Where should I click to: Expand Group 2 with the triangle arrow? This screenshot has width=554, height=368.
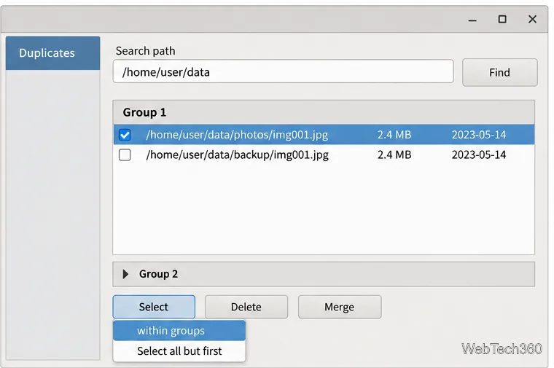coord(125,274)
